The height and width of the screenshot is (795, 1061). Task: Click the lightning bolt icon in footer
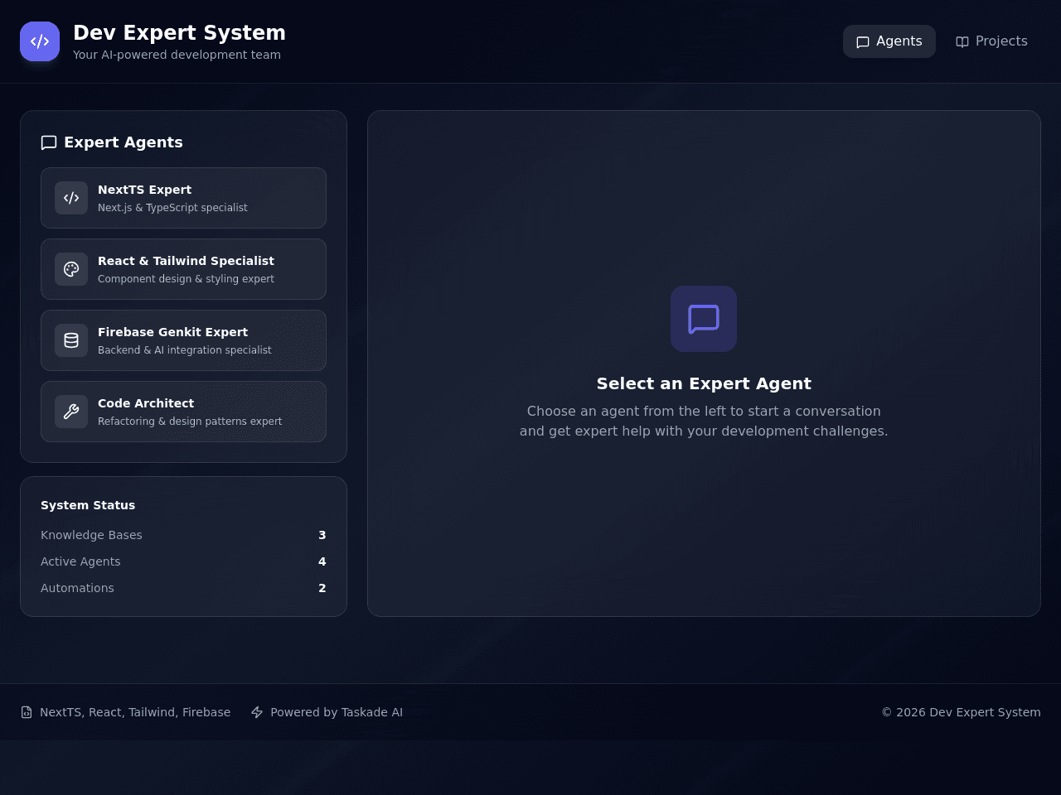point(257,712)
